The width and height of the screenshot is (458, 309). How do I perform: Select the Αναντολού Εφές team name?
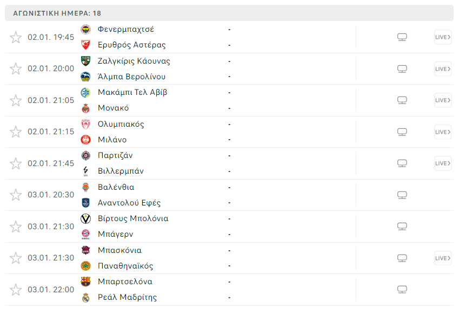click(x=129, y=203)
